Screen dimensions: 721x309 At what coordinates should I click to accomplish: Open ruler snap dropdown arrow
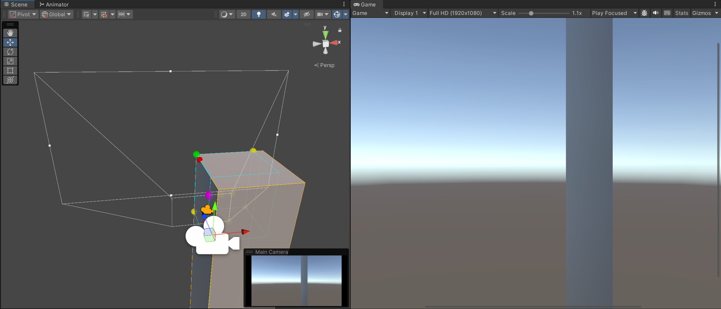pos(129,14)
